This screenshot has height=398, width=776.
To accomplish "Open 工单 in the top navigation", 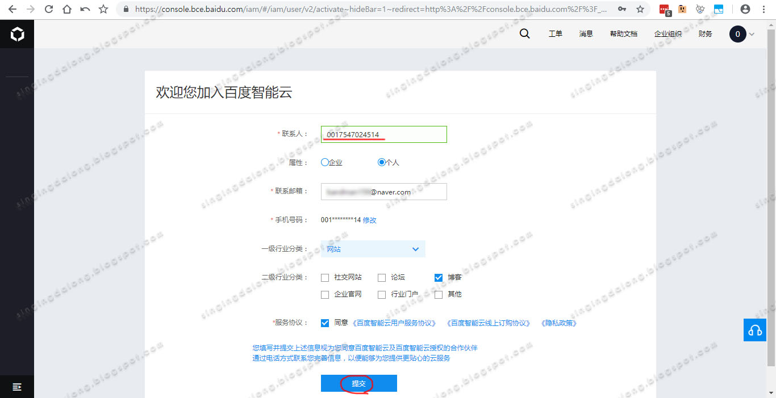I will (x=555, y=34).
